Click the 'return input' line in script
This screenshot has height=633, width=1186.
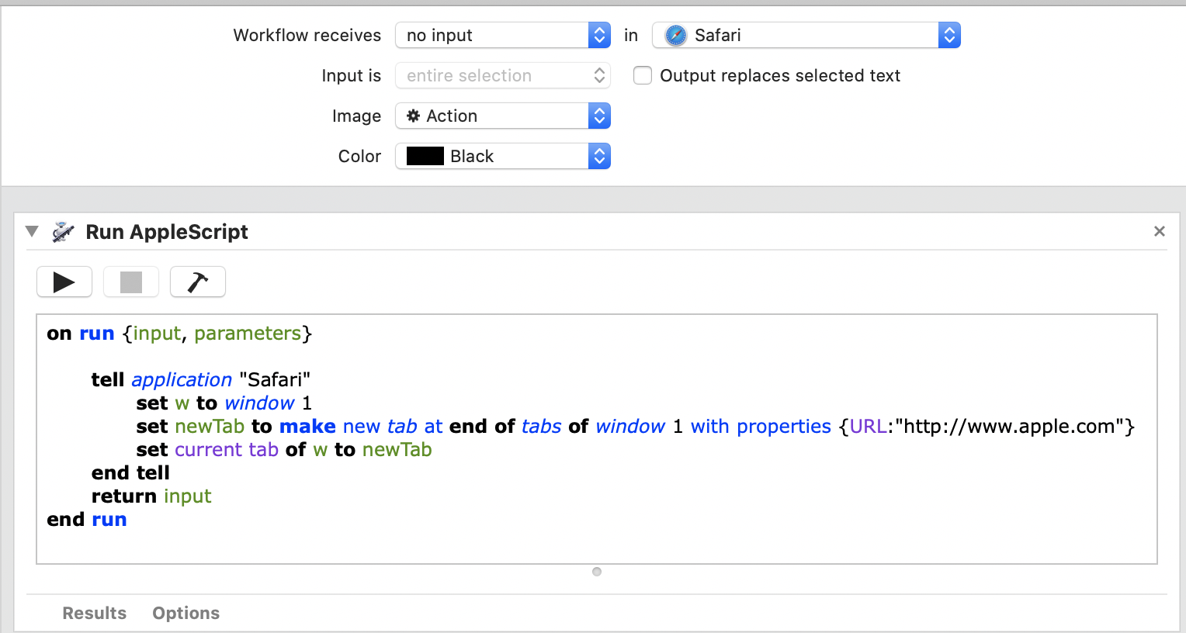151,496
